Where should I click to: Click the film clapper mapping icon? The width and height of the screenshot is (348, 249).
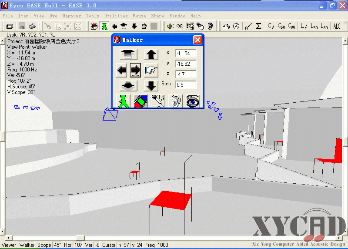point(190,26)
